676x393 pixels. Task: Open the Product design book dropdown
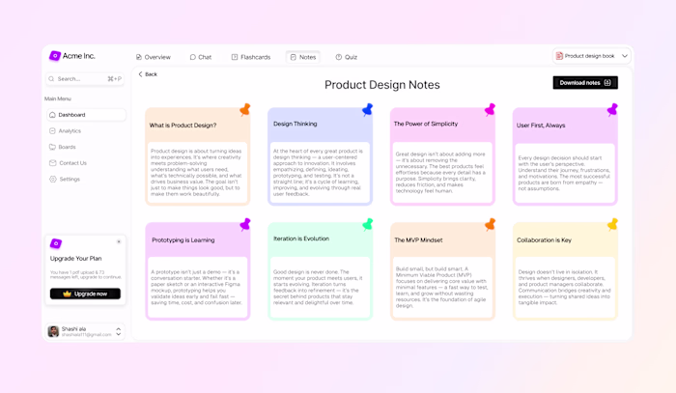(591, 56)
